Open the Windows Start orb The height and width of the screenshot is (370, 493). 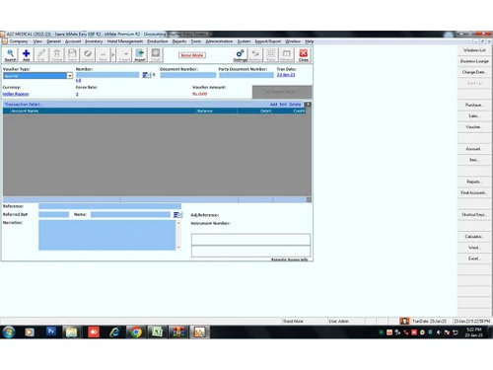tap(9, 333)
